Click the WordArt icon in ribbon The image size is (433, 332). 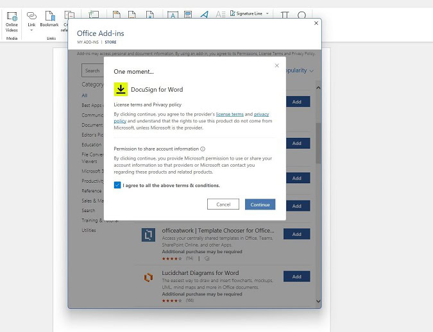[x=205, y=15]
